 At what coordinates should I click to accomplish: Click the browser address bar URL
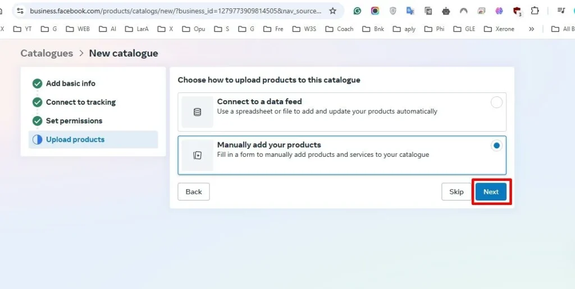176,11
